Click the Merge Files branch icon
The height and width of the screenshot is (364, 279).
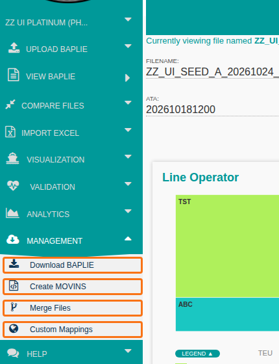pyautogui.click(x=14, y=307)
